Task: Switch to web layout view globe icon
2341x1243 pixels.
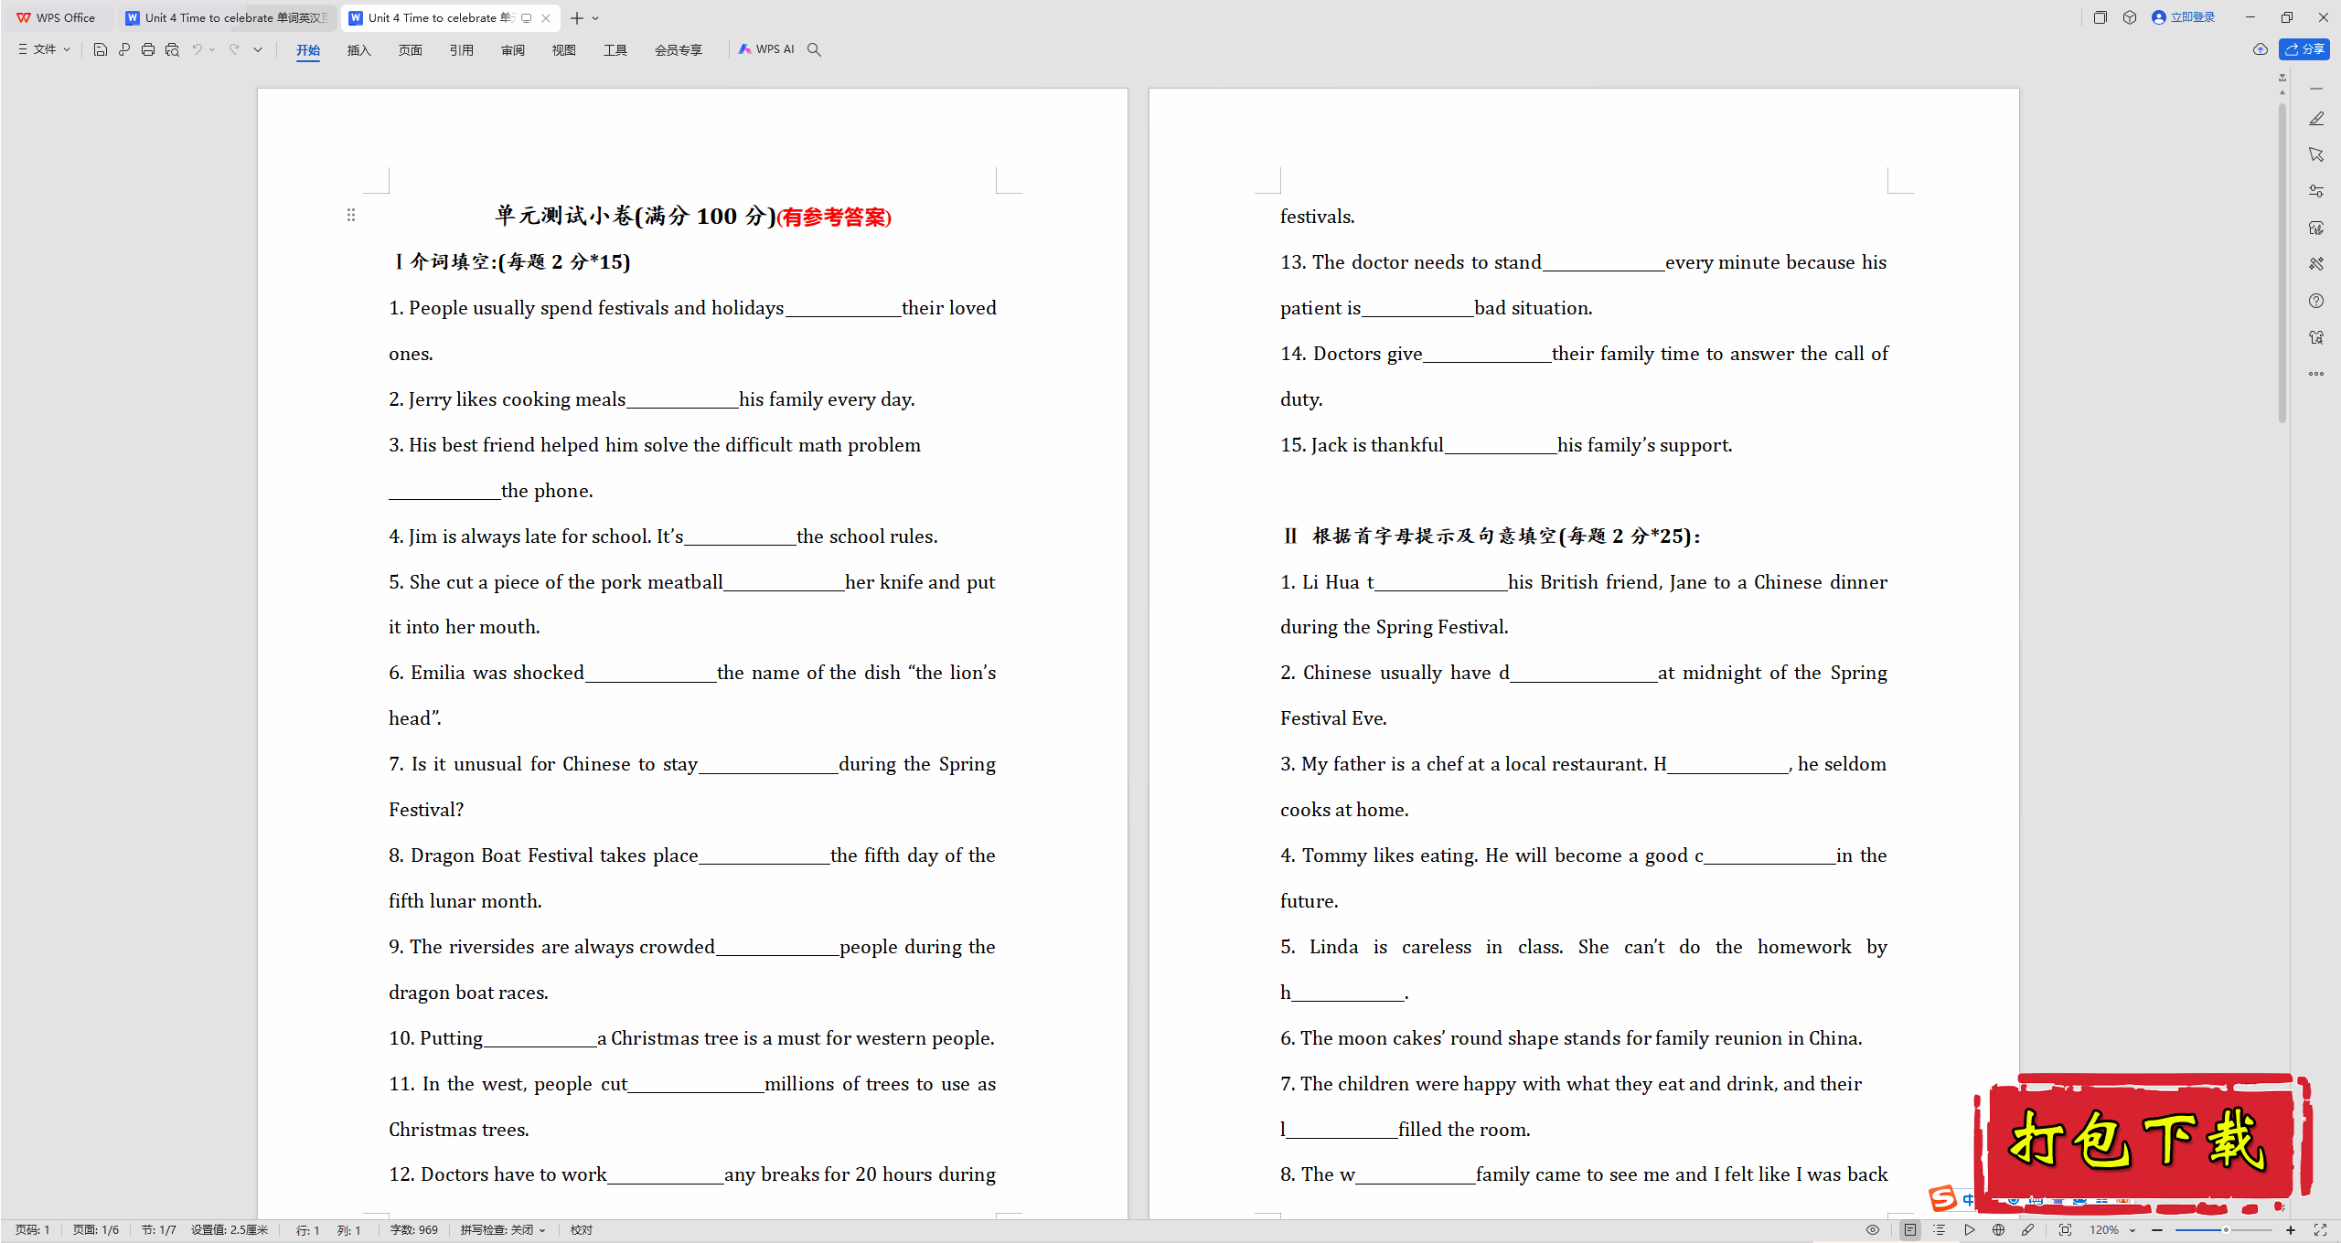Action: click(x=1999, y=1230)
